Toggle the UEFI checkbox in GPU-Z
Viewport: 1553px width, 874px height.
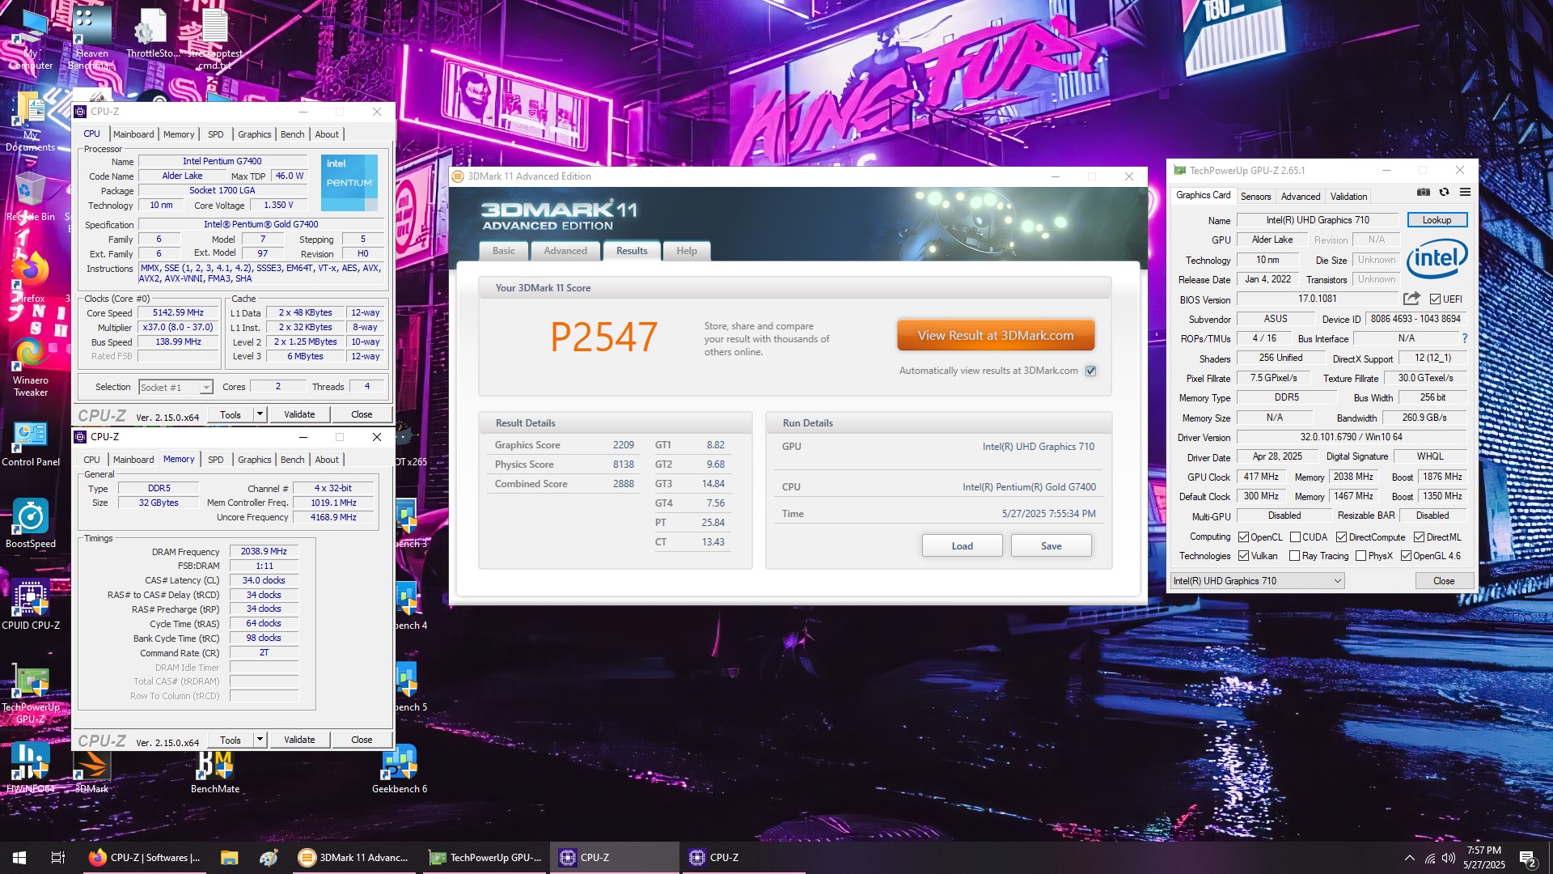point(1435,299)
